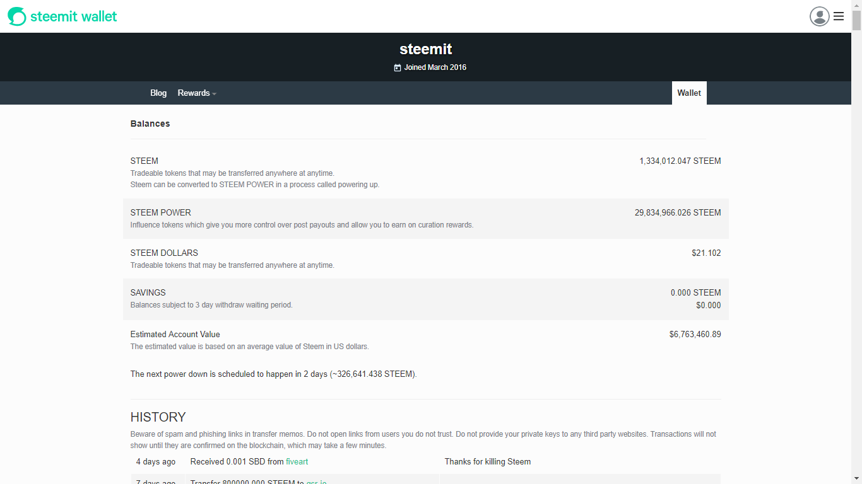
Task: Click the steemit wallet title text
Action: pyautogui.click(x=74, y=16)
